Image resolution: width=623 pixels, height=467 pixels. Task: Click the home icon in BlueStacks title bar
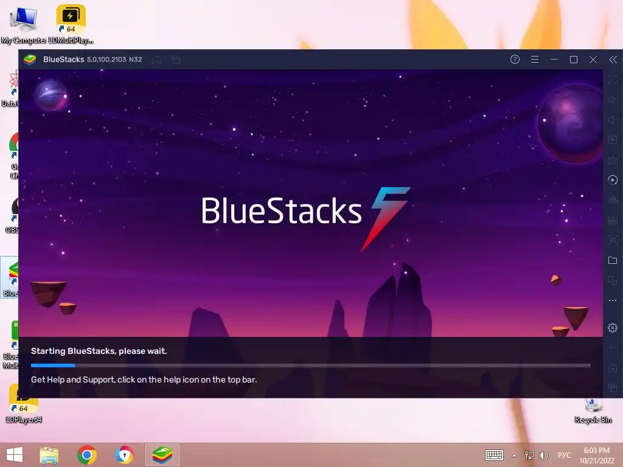coord(156,60)
